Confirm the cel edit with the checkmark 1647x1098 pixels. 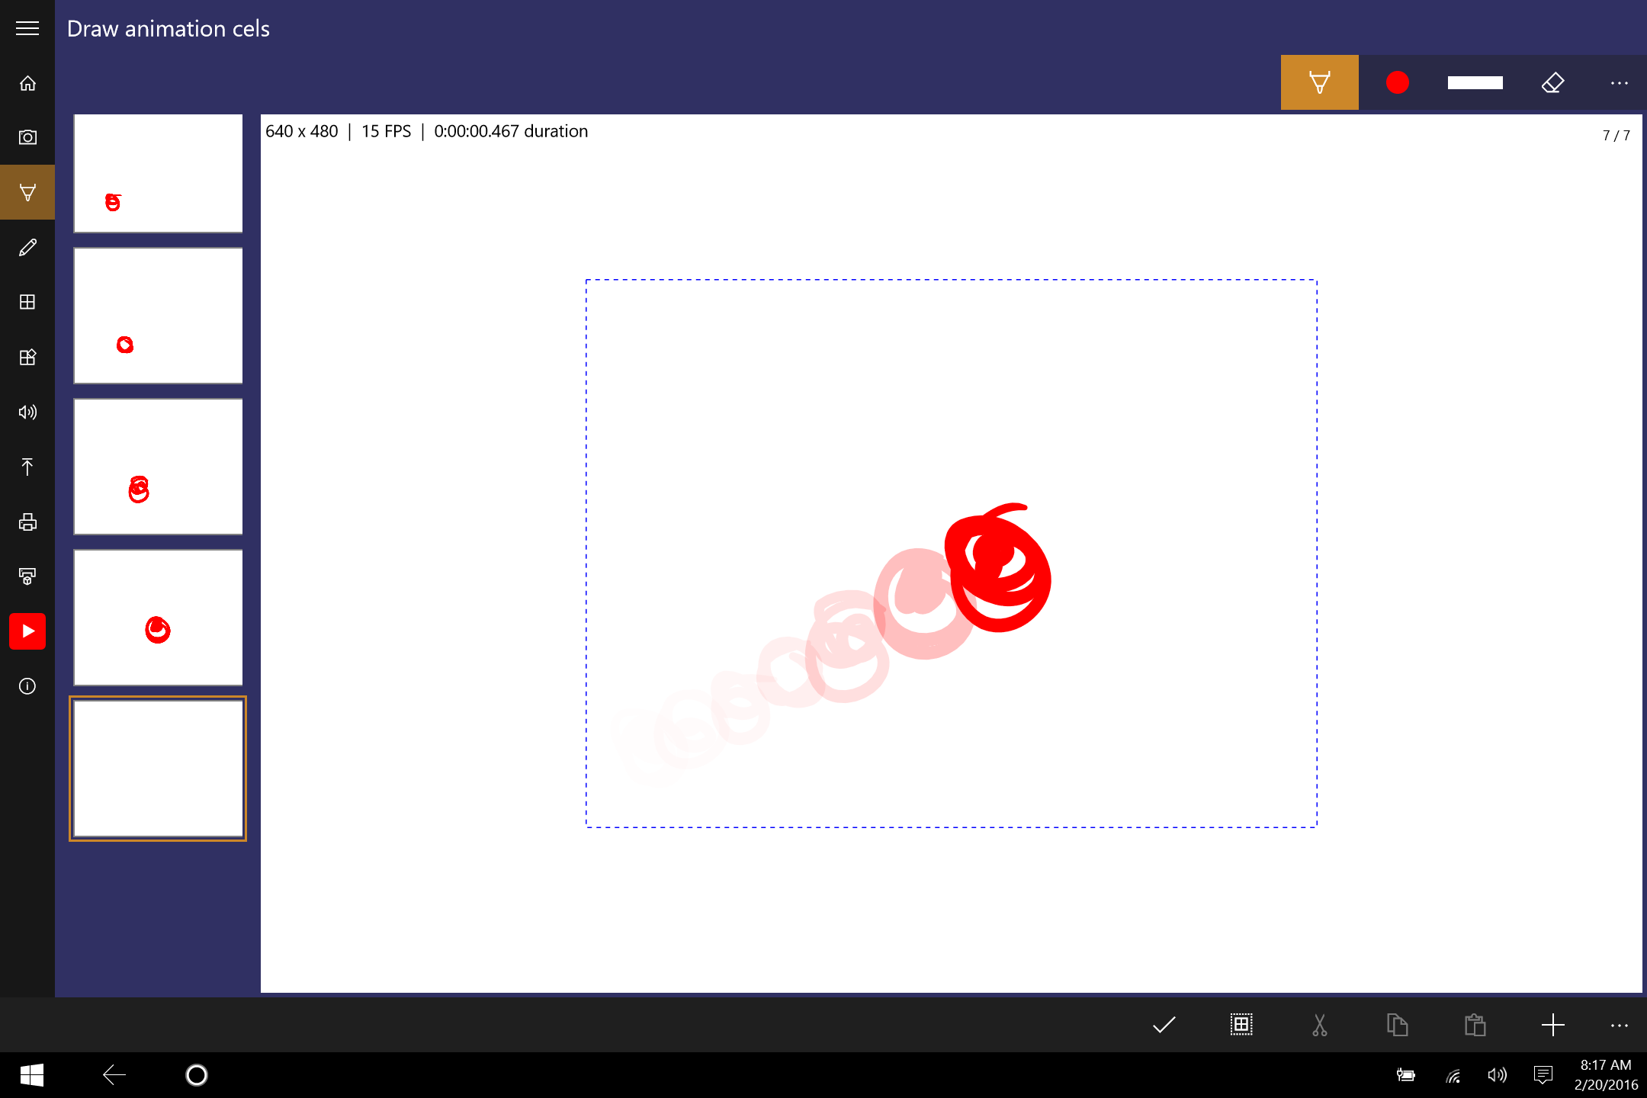click(x=1164, y=1025)
